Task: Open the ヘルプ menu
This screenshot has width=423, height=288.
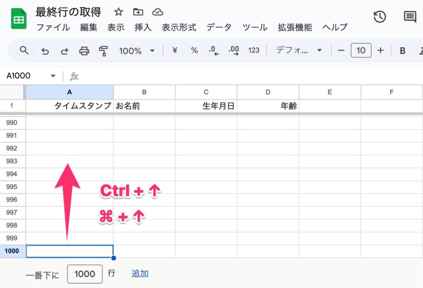Action: (335, 27)
